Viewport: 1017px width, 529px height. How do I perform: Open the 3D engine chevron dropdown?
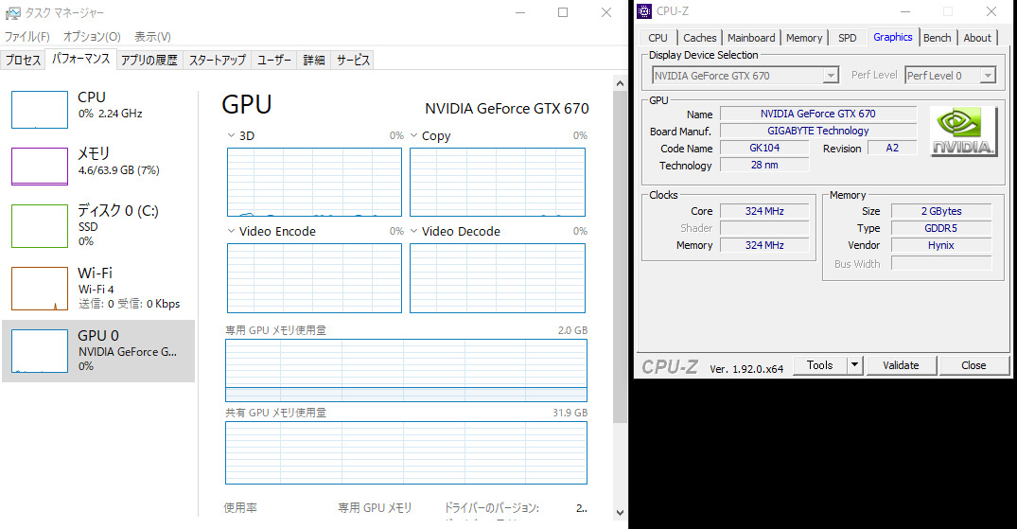(x=231, y=135)
